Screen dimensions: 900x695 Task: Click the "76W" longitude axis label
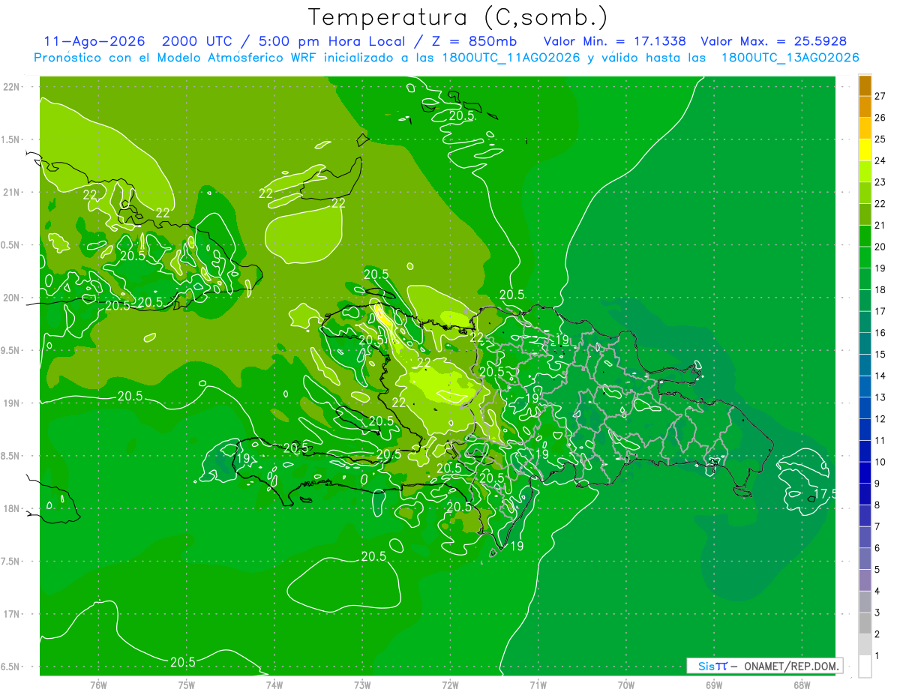pyautogui.click(x=98, y=685)
